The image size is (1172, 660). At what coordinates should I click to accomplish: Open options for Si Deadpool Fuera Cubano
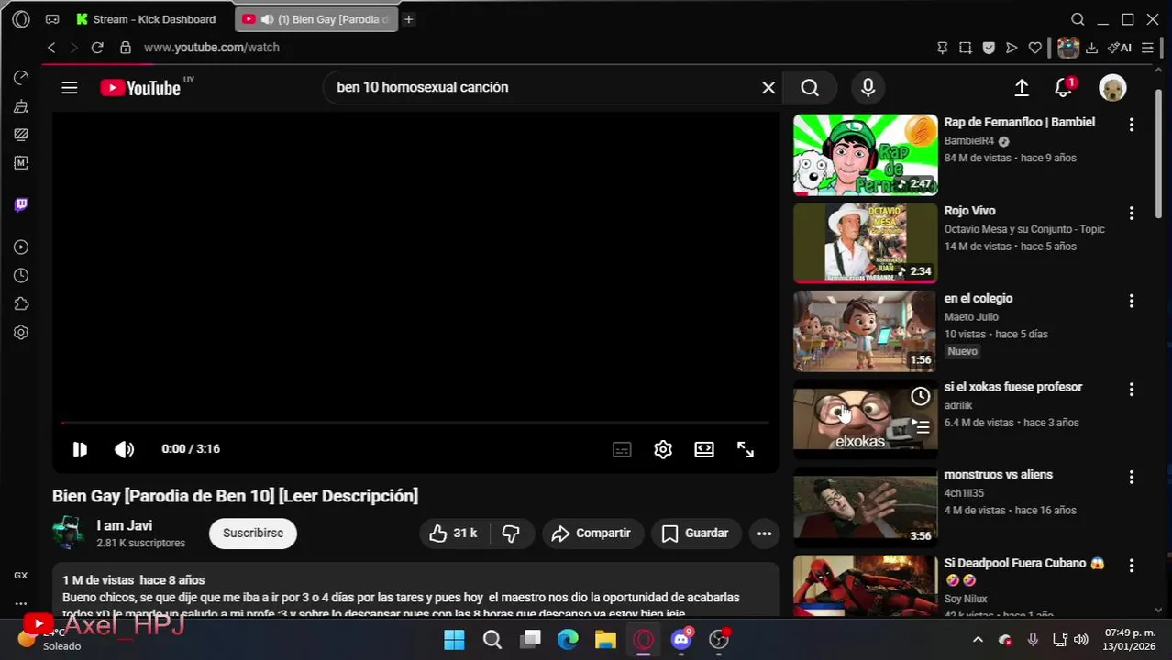point(1131,565)
